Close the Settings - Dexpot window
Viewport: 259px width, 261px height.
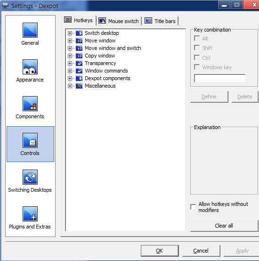tap(251, 5)
